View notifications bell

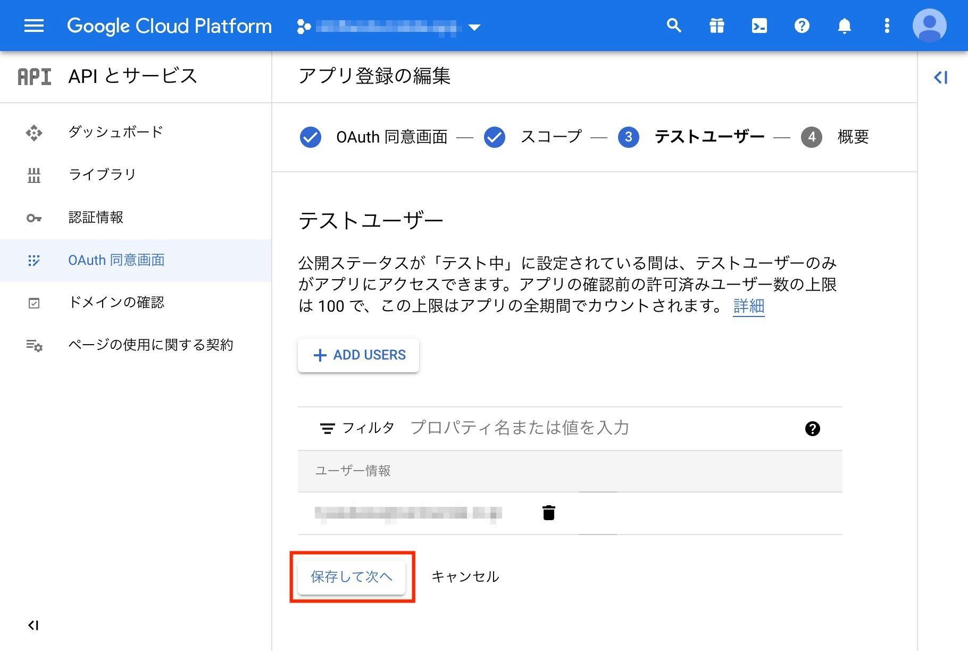844,26
